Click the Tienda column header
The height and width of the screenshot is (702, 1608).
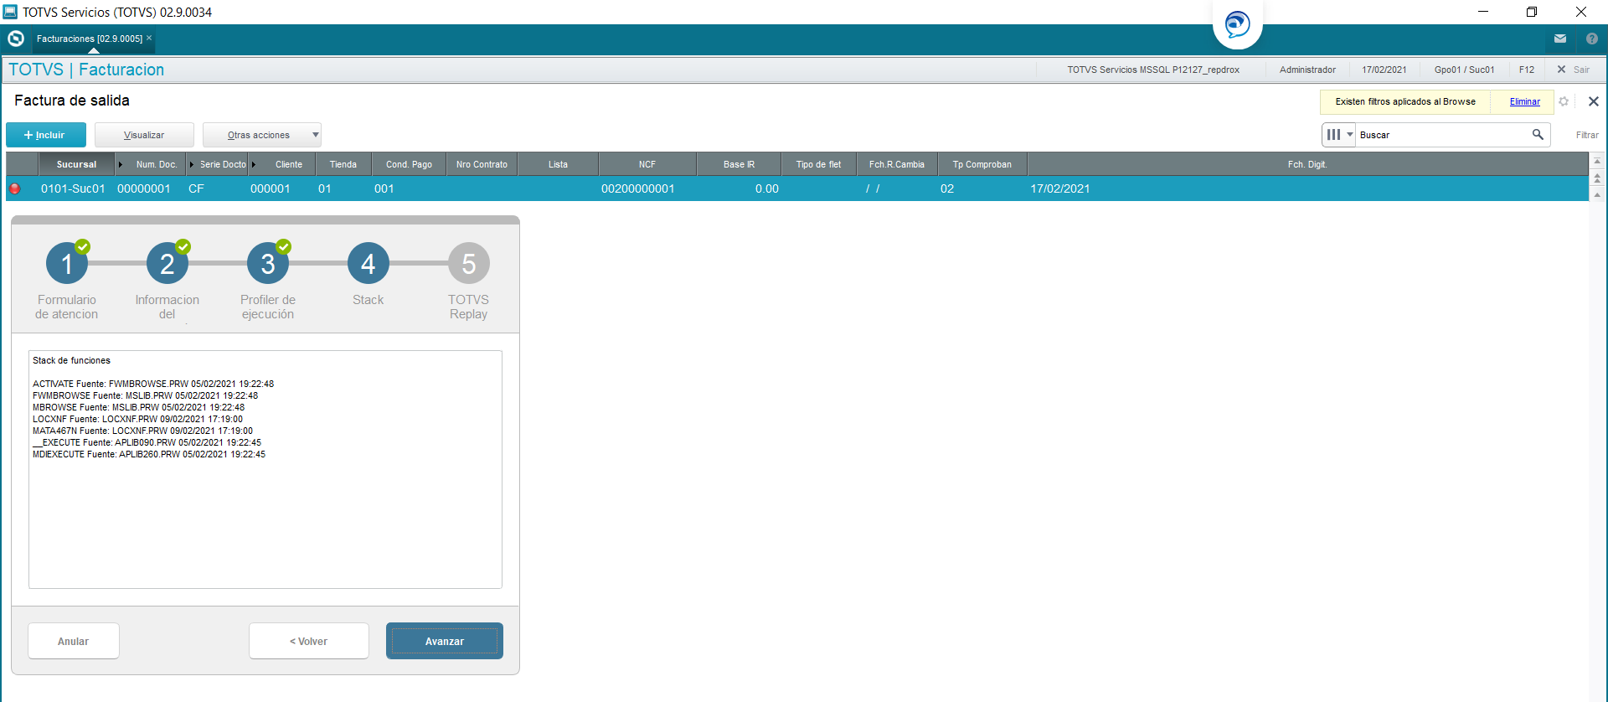(x=343, y=164)
